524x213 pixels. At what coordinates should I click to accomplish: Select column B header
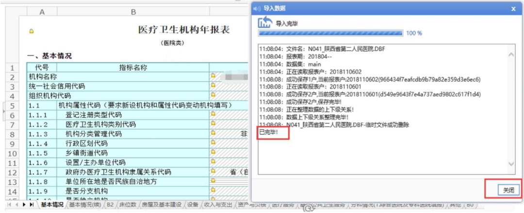point(133,12)
